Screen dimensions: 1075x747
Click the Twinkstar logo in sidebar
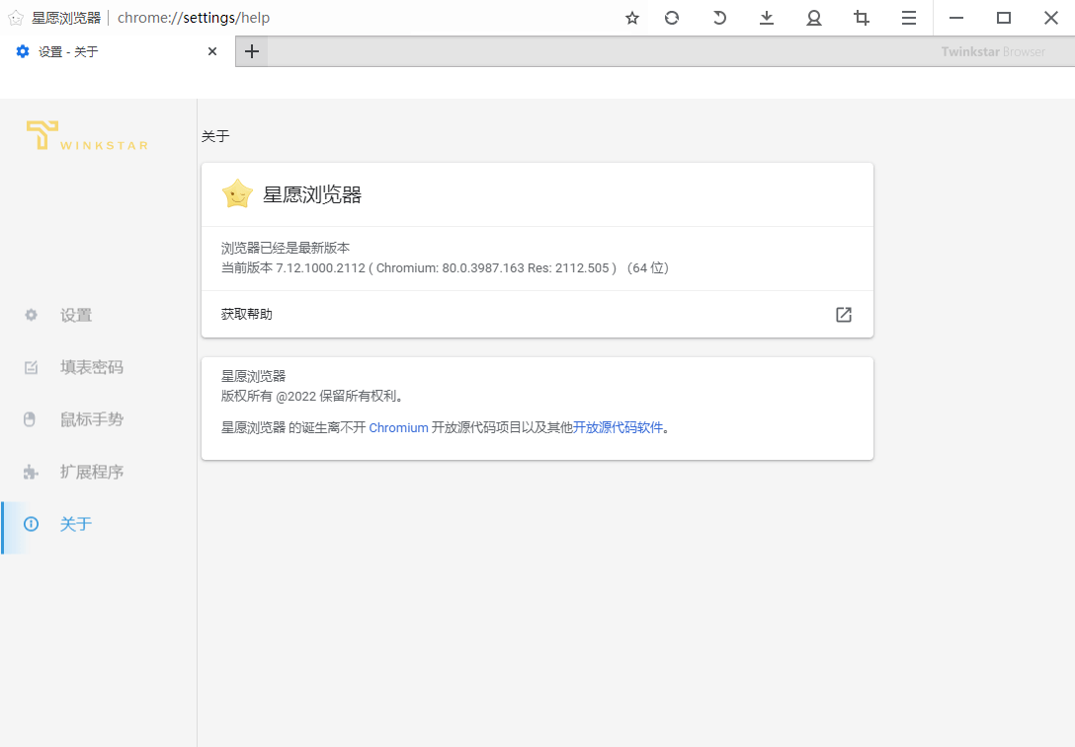87,136
